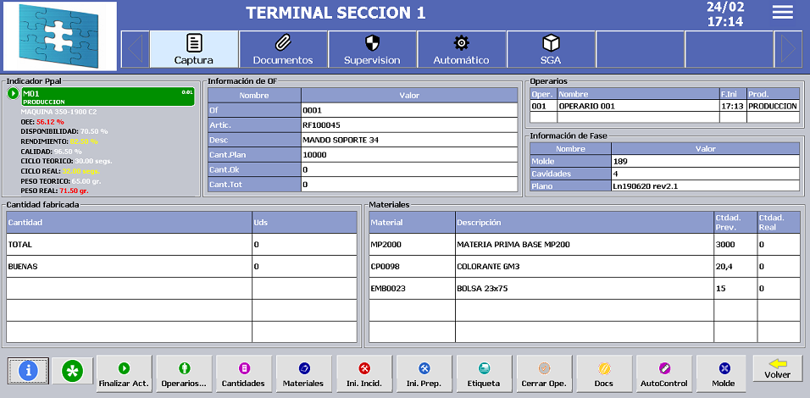Open the Operarios... button
Viewport: 810px width, 398px height.
pyautogui.click(x=183, y=373)
